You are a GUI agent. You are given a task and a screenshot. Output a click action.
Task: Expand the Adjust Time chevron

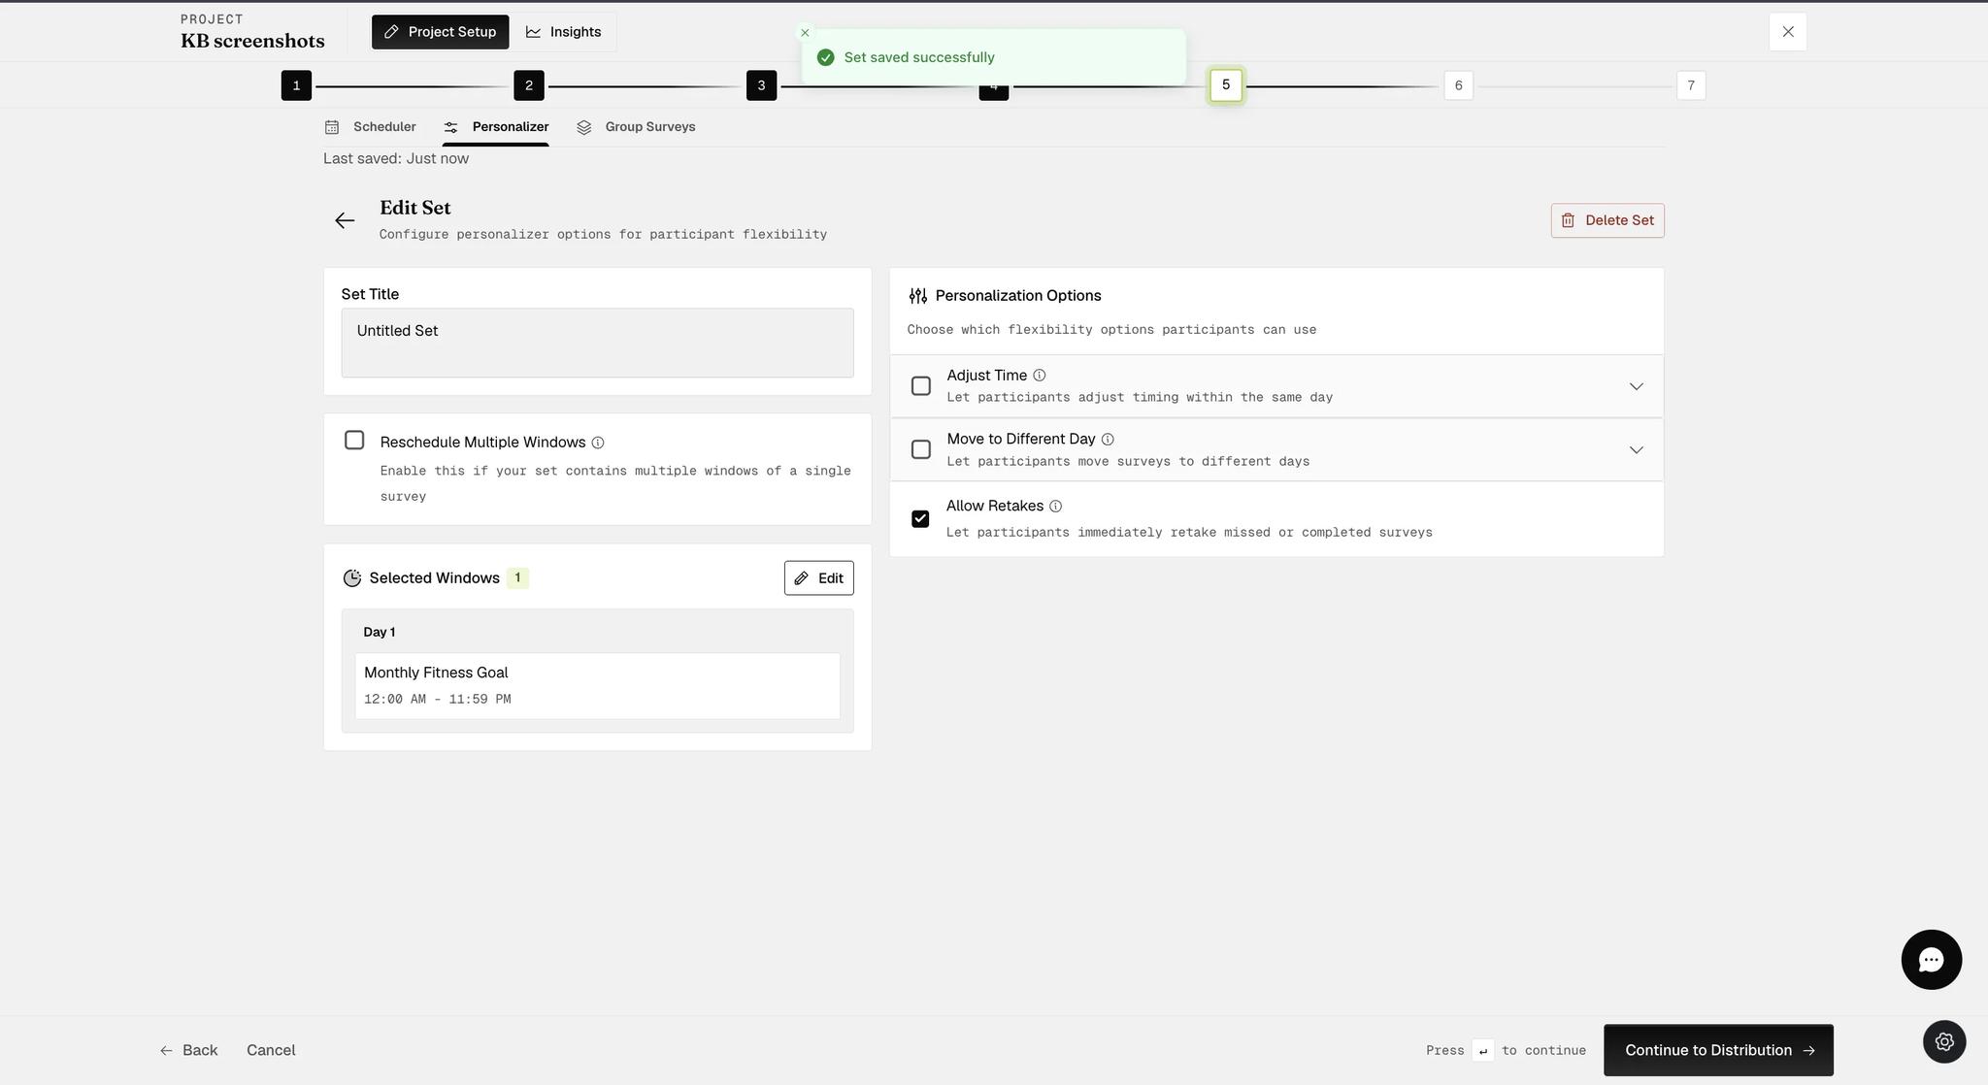(x=1637, y=386)
